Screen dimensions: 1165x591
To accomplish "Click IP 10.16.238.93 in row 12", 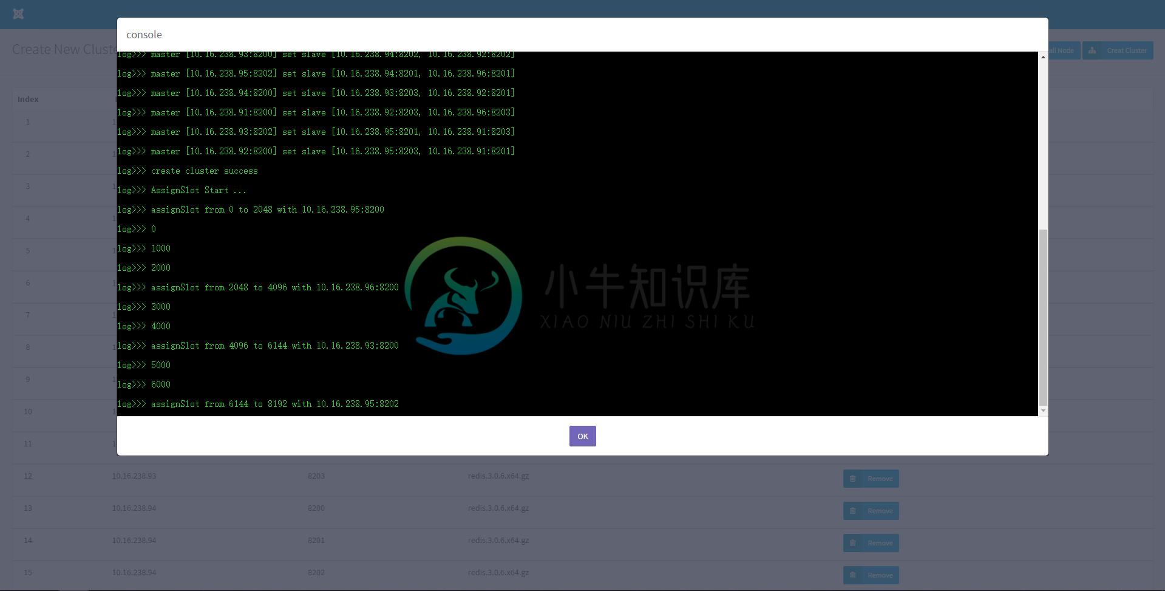I will click(134, 476).
